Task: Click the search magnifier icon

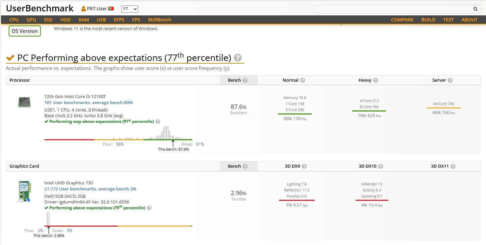Action: tap(475, 9)
